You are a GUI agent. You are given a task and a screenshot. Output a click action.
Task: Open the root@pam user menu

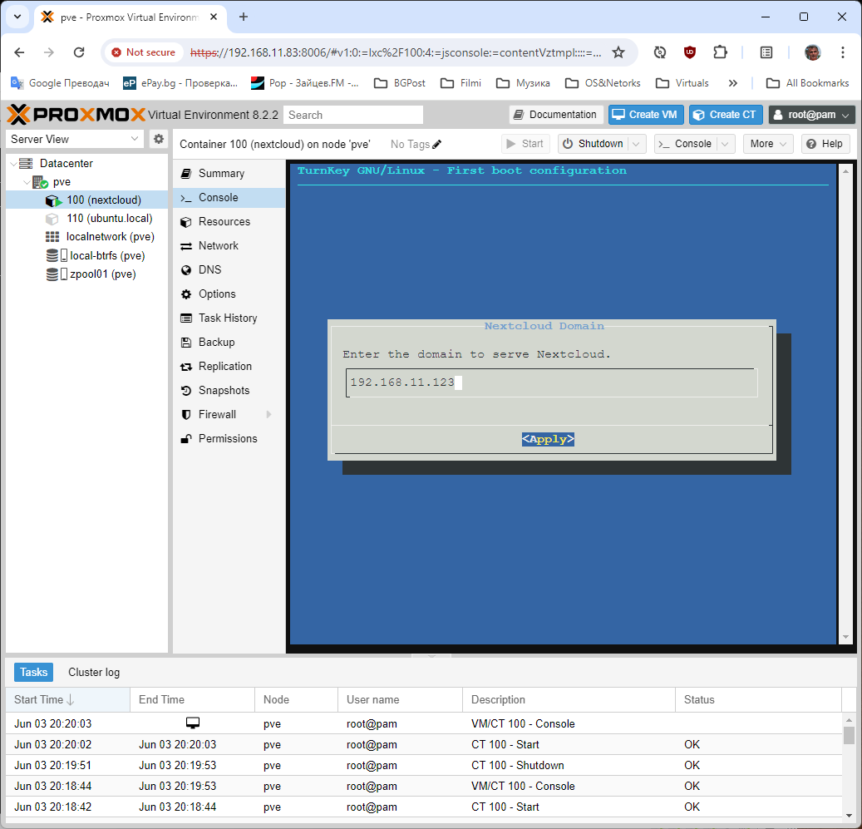tap(811, 115)
